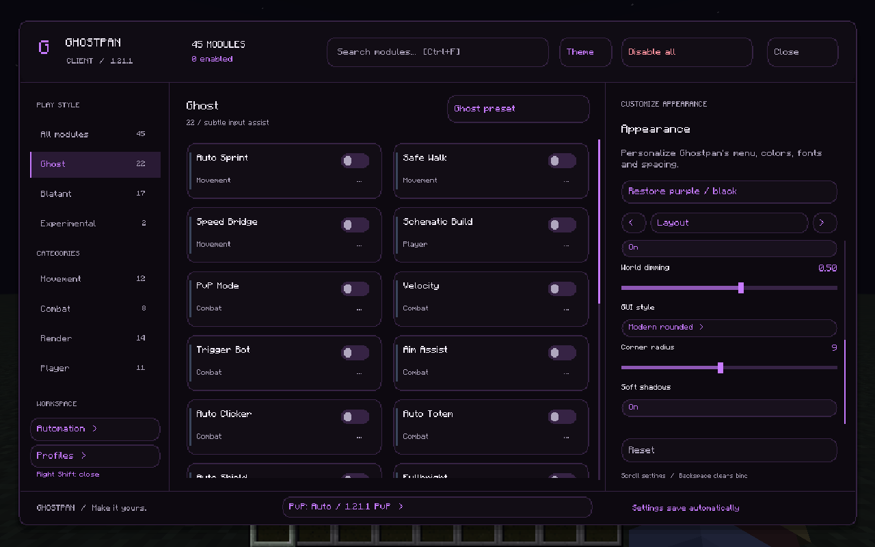
Task: Adjust the World dimming slider
Action: (x=729, y=288)
